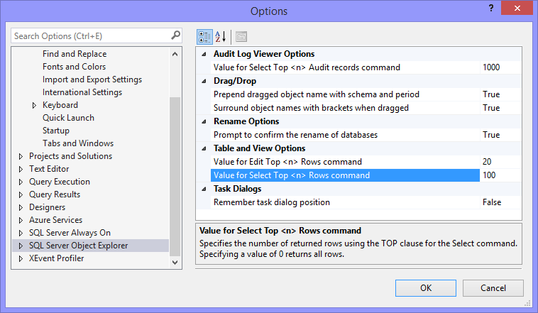This screenshot has height=313, width=538.
Task: Select Remember task dialog position property
Action: click(x=272, y=202)
